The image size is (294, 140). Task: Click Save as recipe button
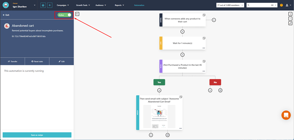pos(37,135)
